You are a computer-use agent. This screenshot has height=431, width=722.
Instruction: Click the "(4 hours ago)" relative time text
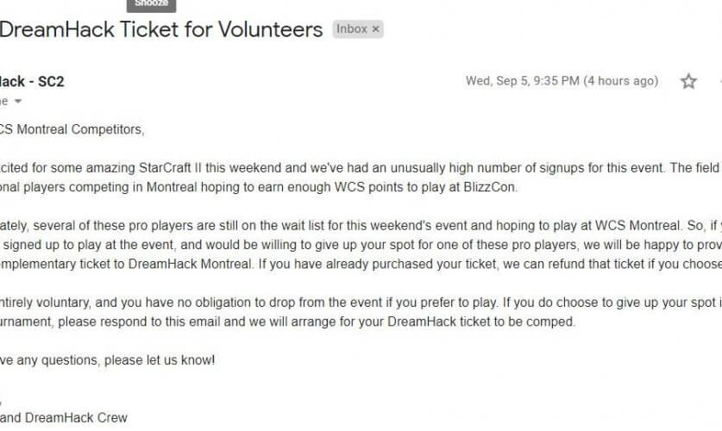coord(620,82)
